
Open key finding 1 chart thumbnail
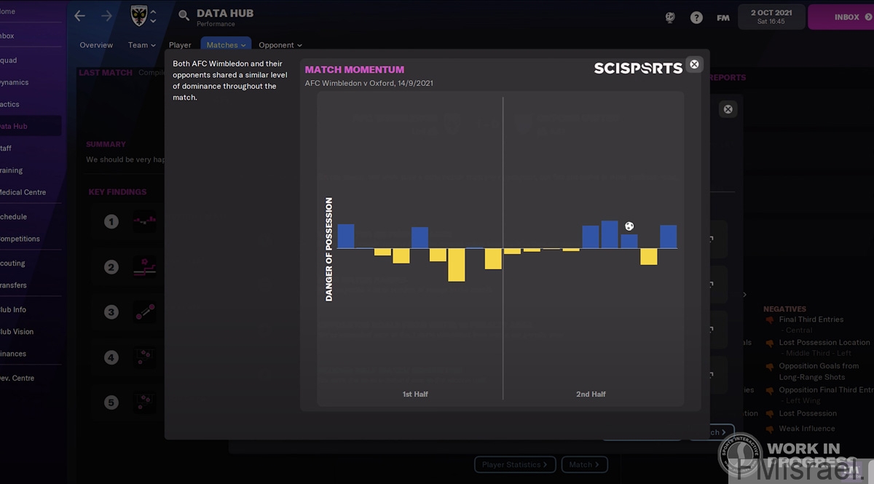pyautogui.click(x=145, y=221)
